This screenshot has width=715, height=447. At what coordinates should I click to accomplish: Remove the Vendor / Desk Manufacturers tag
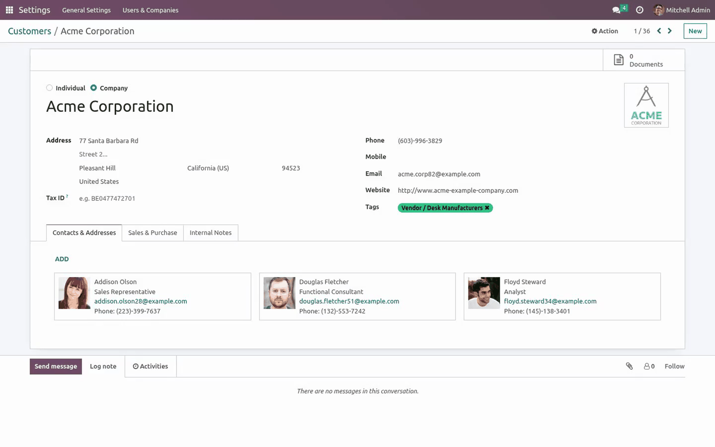(x=487, y=208)
